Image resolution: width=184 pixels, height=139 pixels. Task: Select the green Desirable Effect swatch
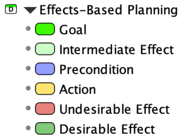pyautogui.click(x=45, y=129)
